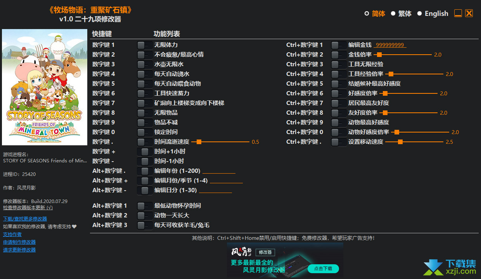
Task: Click the 编辑日分 (1-30) input field
Action: point(215,190)
